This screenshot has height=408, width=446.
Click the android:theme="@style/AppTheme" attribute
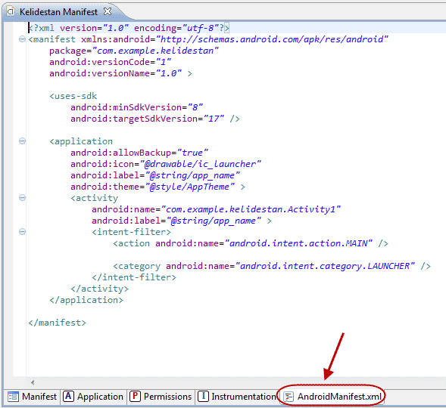[x=153, y=187]
